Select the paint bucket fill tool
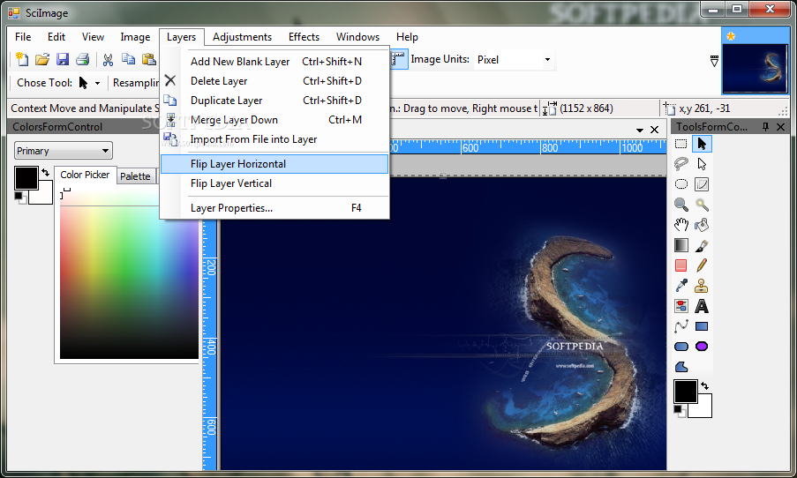 pyautogui.click(x=702, y=225)
